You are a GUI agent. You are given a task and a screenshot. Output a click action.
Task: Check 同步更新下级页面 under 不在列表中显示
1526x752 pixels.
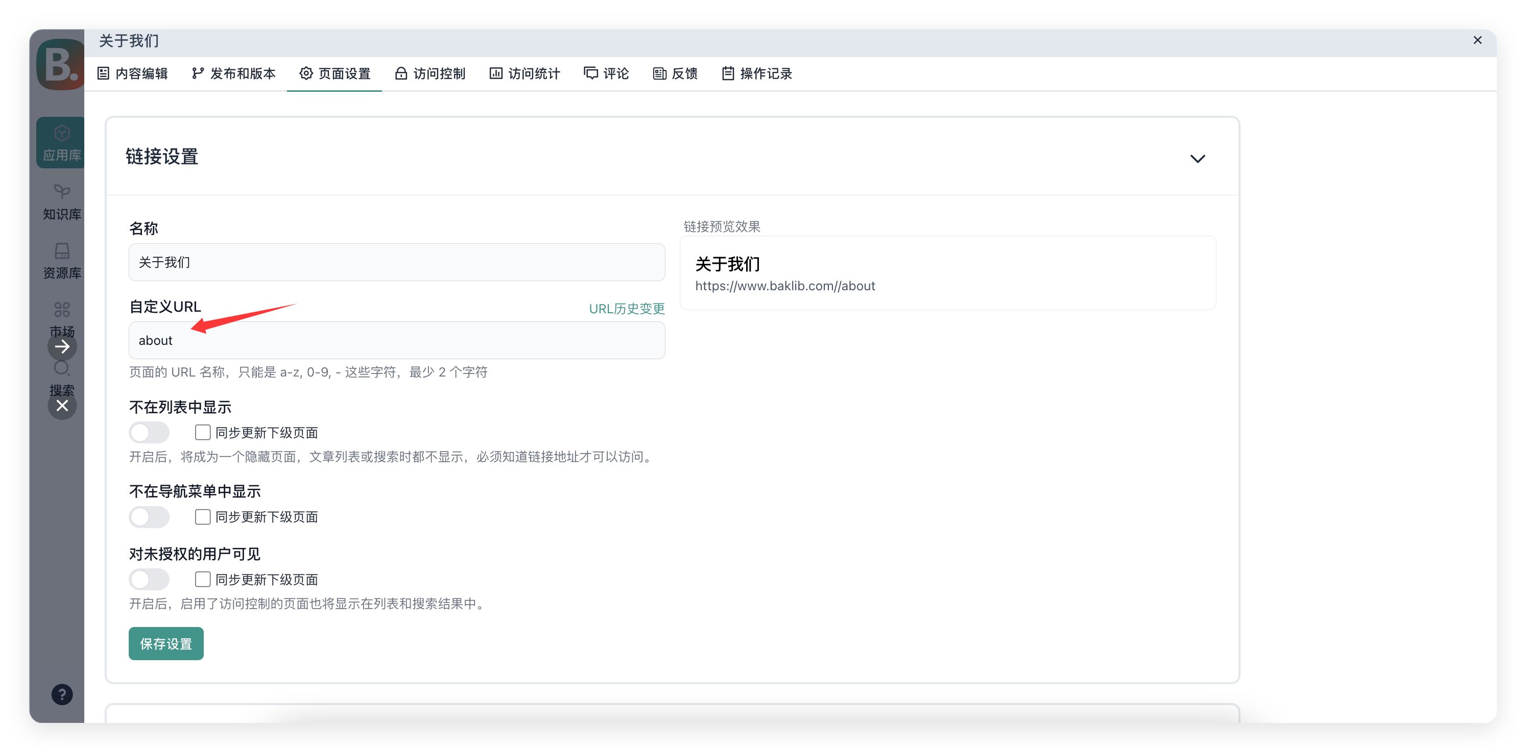pos(203,433)
